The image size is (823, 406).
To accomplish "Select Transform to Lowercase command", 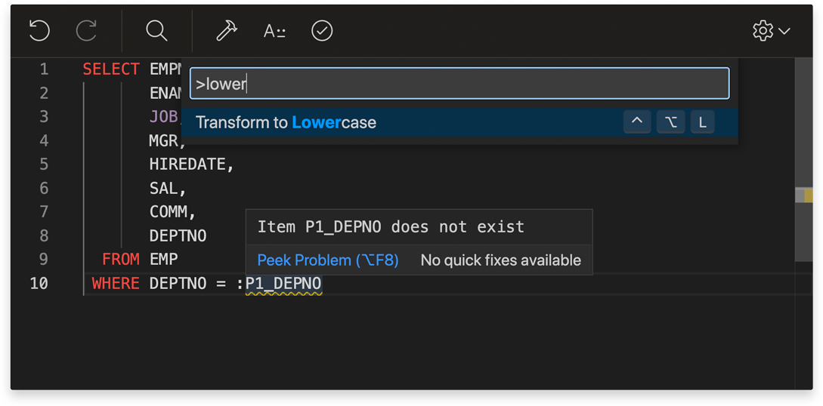I will tap(286, 122).
